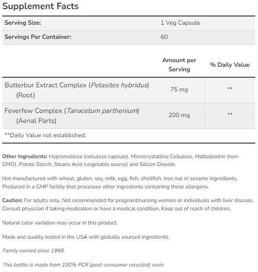This screenshot has width=258, height=272.
Task: Click the % Daily Value column header
Action: tap(230, 65)
